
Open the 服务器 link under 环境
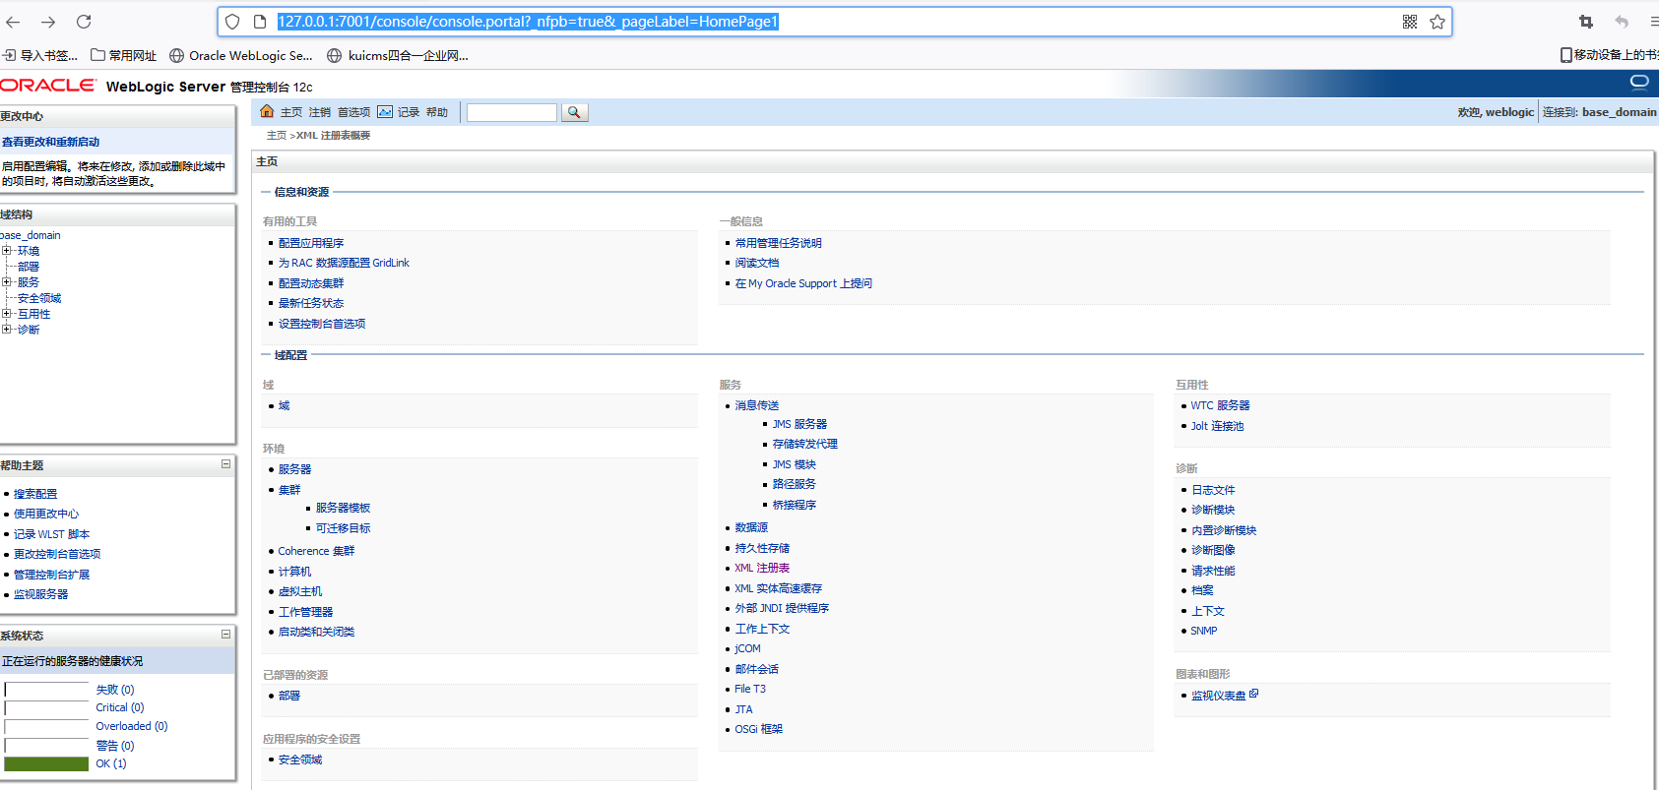tap(294, 469)
